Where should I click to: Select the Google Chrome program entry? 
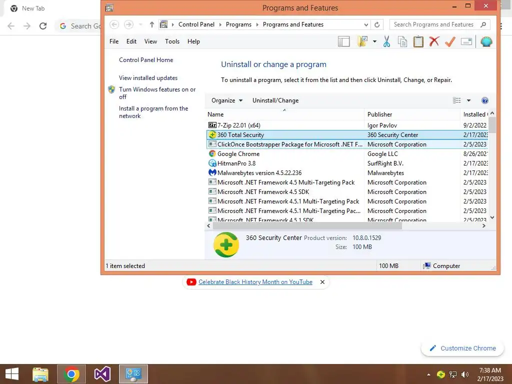pyautogui.click(x=347, y=154)
